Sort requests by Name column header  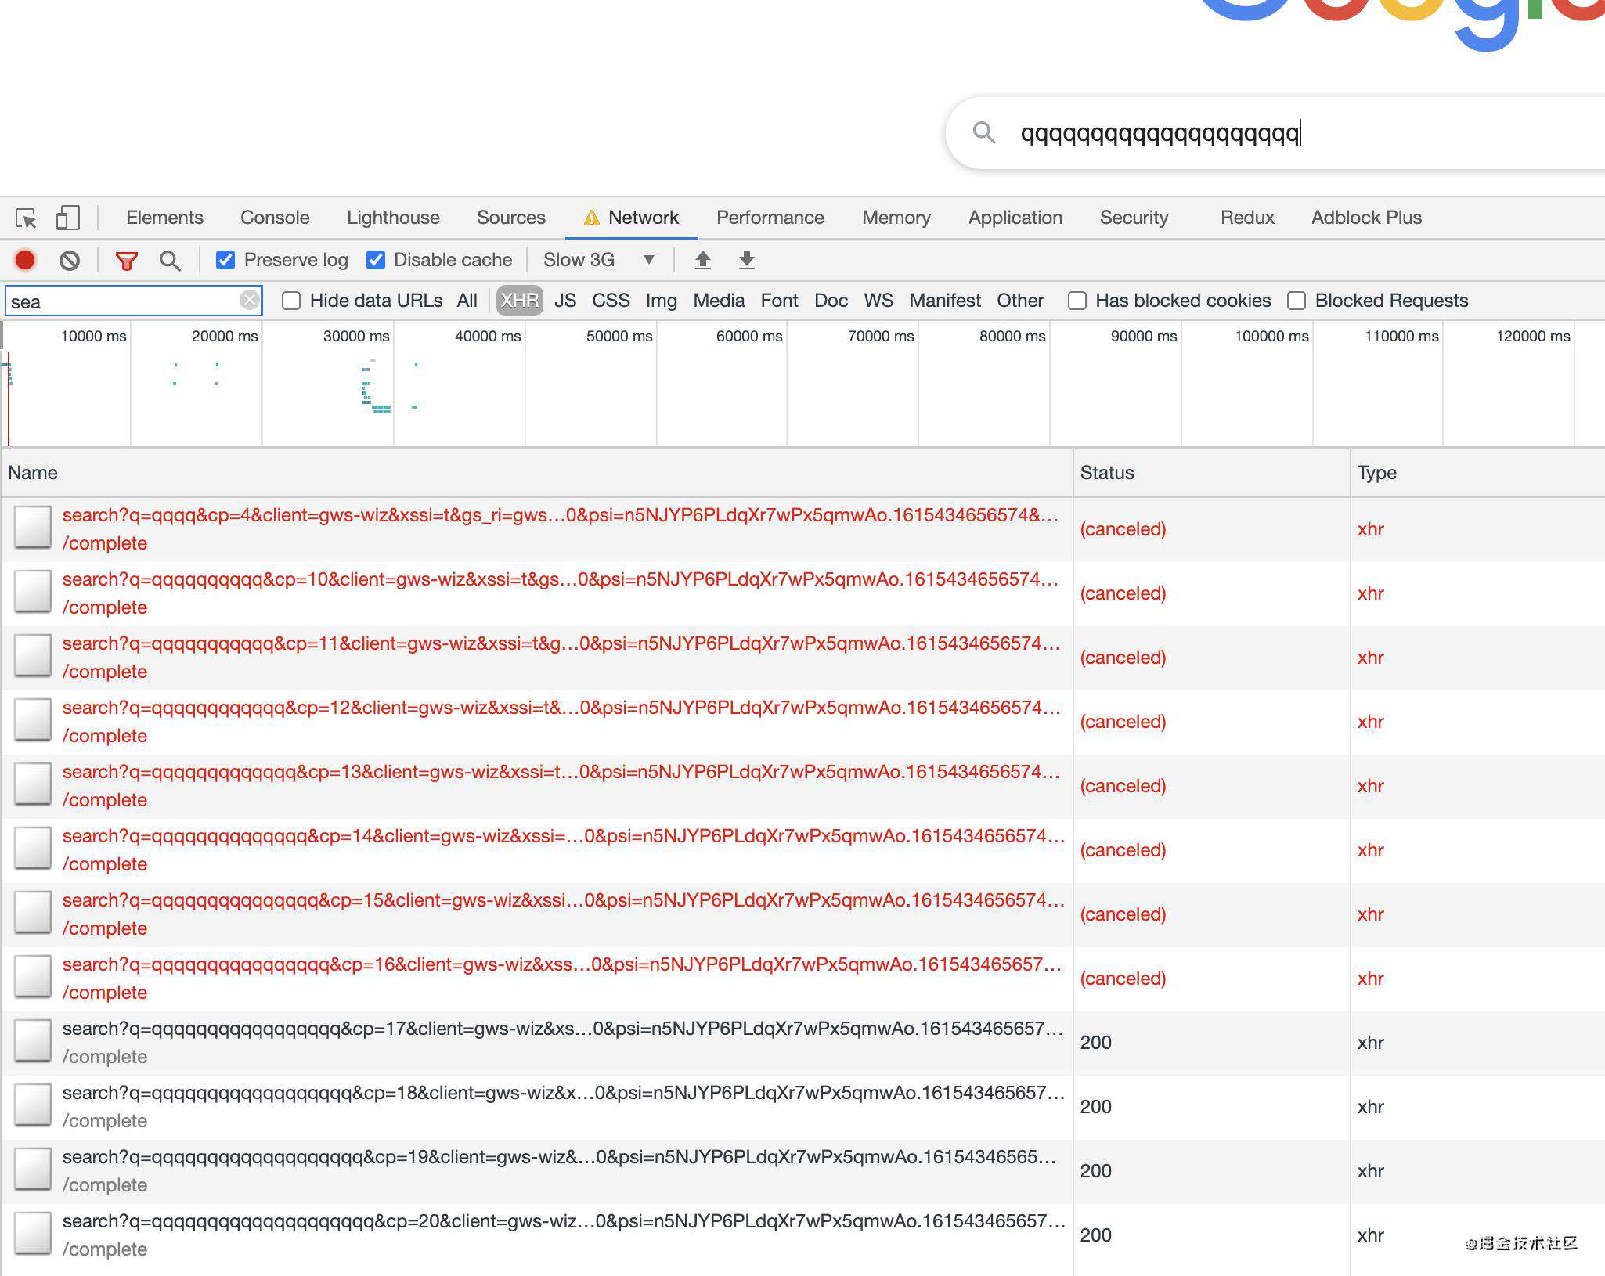[536, 473]
